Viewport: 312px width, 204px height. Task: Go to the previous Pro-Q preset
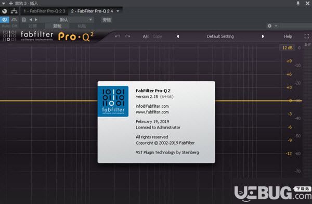pyautogui.click(x=178, y=36)
